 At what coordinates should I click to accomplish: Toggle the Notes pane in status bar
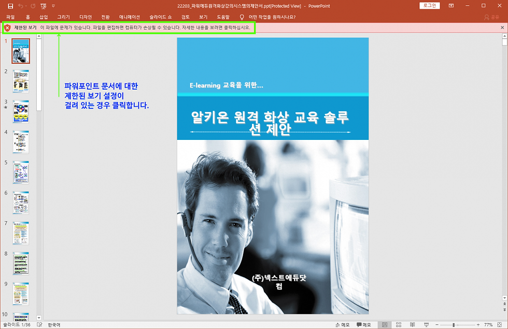point(343,324)
